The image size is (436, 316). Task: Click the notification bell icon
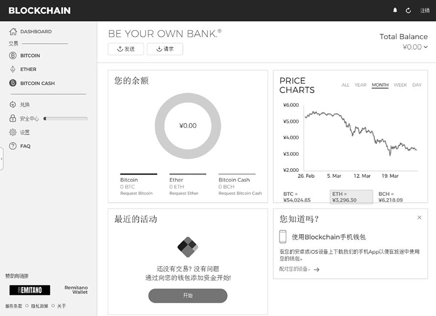[395, 10]
